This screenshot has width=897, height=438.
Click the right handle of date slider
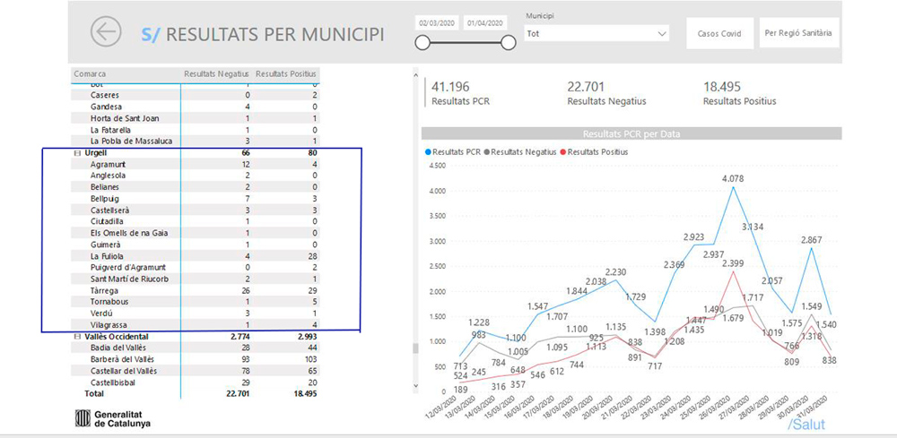[508, 42]
